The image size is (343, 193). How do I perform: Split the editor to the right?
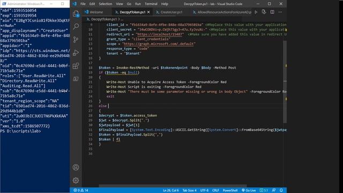[272, 12]
